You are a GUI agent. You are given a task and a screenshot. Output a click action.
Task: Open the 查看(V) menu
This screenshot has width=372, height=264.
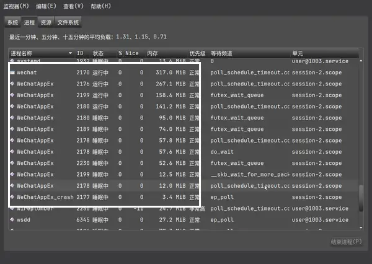tap(73, 6)
